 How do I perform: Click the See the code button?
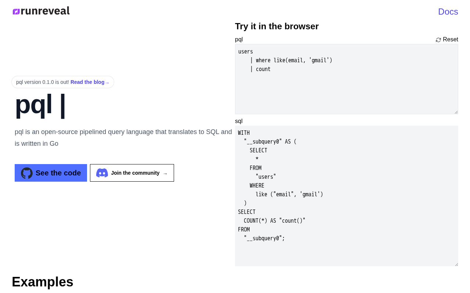click(x=51, y=173)
